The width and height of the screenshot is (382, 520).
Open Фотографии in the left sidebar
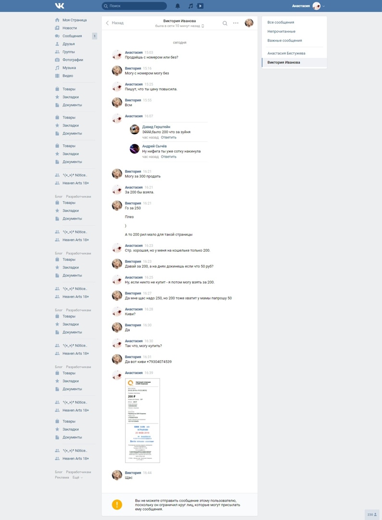pos(73,60)
